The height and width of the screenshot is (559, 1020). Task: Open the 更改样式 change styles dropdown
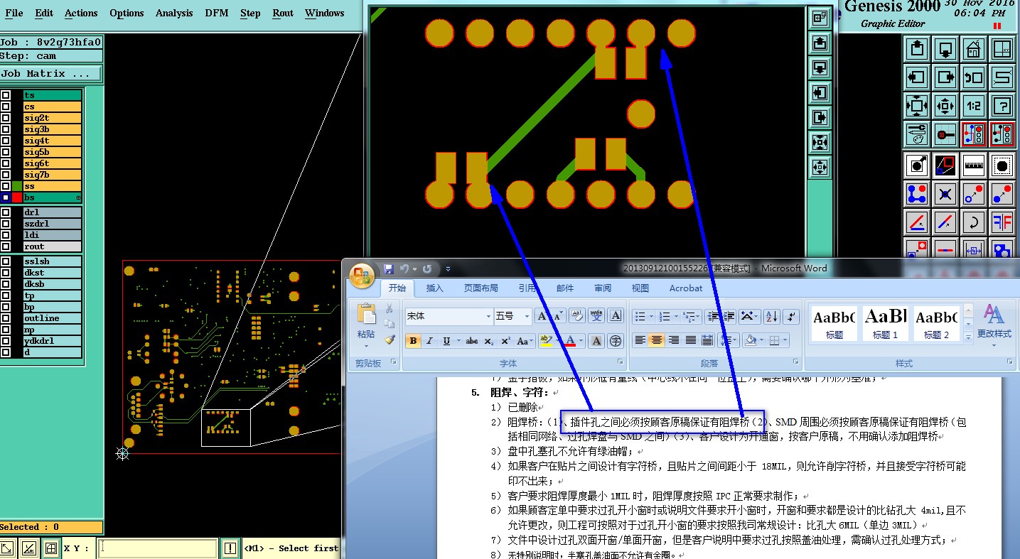coord(994,326)
